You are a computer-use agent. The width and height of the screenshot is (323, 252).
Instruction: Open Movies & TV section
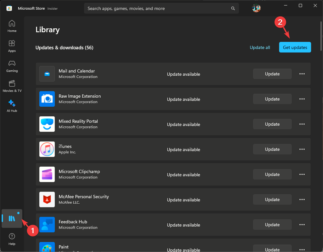(x=12, y=86)
